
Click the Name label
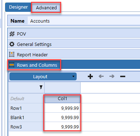(x=18, y=21)
